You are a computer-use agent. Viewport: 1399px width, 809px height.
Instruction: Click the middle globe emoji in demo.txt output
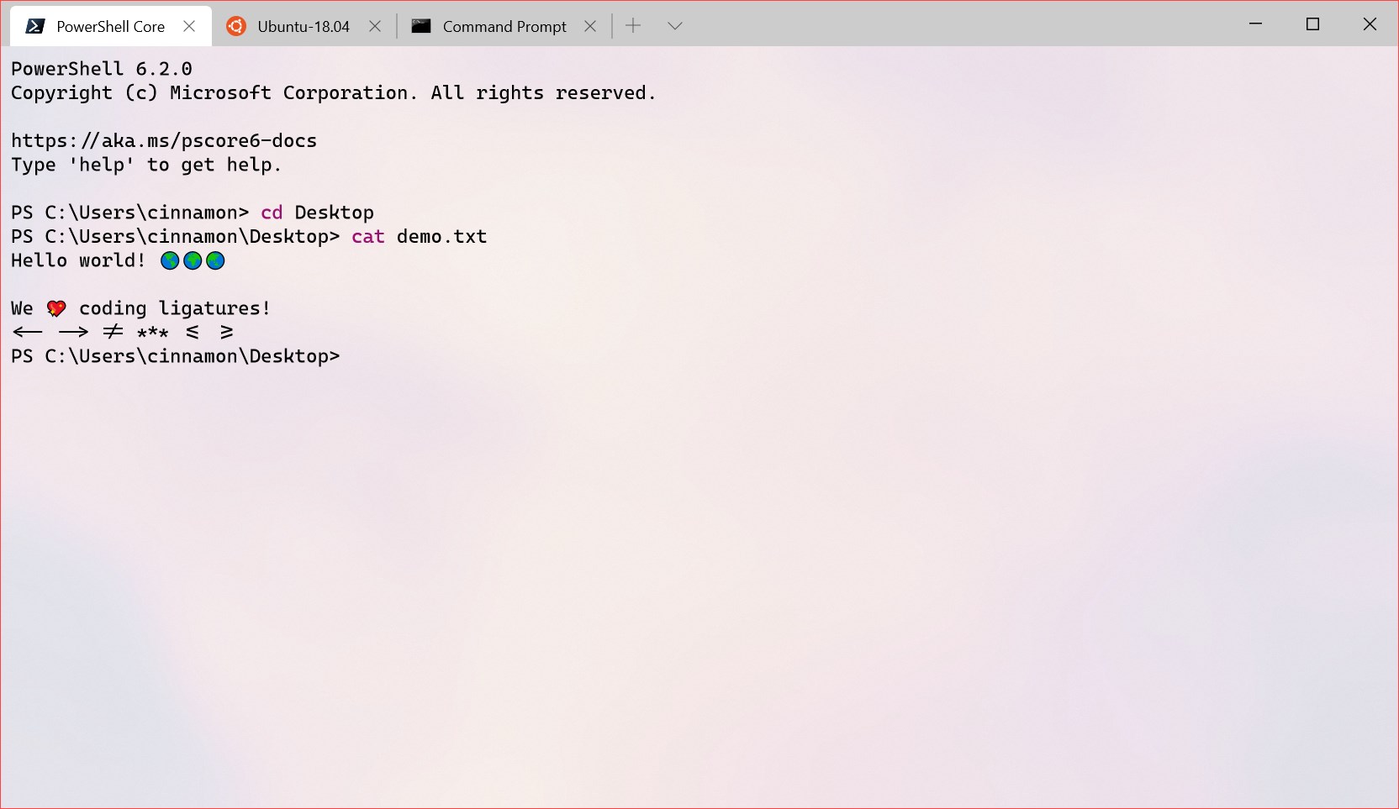pyautogui.click(x=192, y=260)
